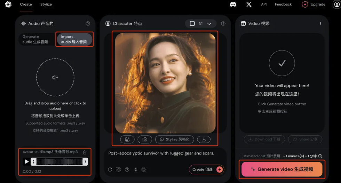Click the upload image icon below portrait

click(127, 140)
